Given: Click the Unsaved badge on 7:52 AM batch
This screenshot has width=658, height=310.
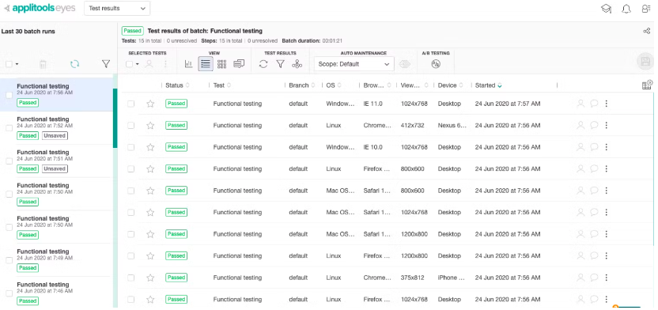Looking at the screenshot, I should coord(55,135).
